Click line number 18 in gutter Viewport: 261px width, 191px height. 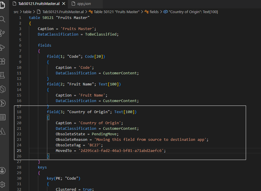tap(19, 112)
